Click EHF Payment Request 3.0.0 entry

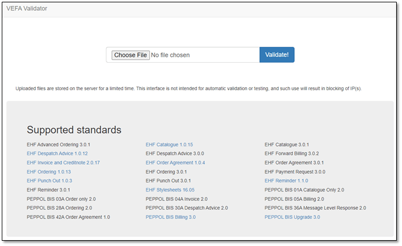[x=295, y=172]
